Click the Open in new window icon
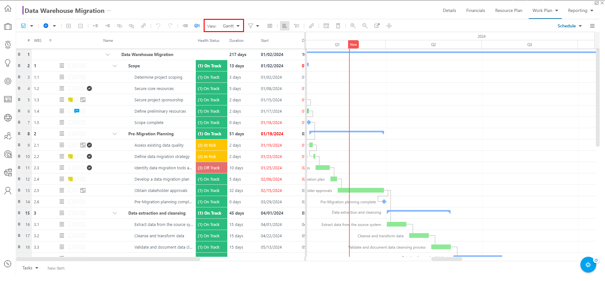The image size is (605, 281). (377, 26)
